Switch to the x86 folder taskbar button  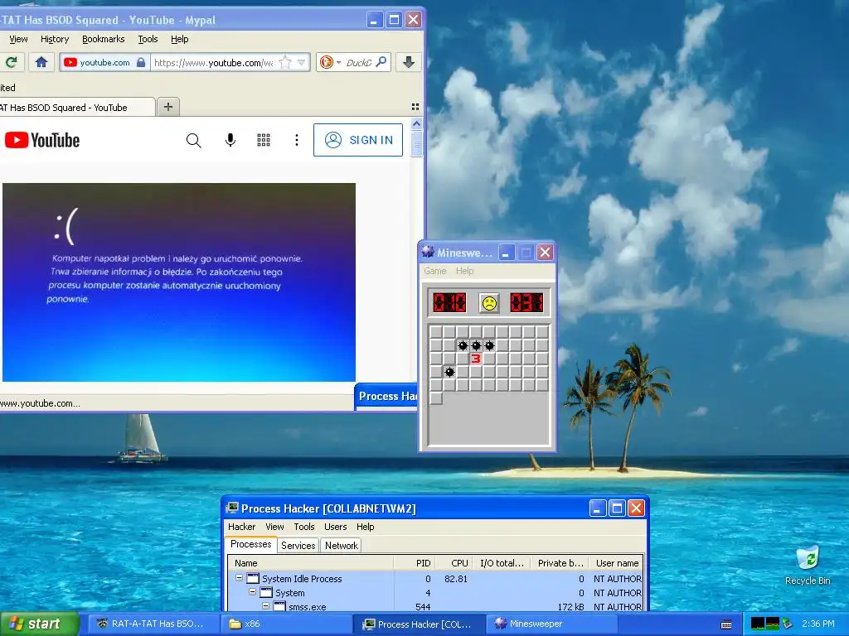[x=287, y=624]
